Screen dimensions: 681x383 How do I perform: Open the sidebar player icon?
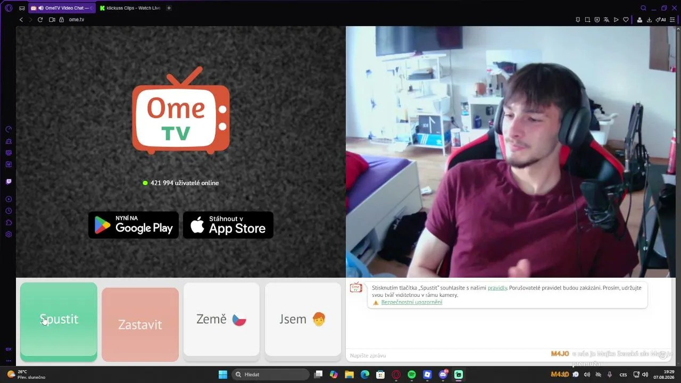pyautogui.click(x=9, y=199)
